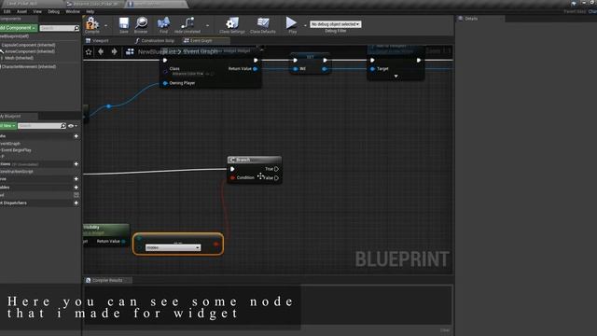Click the My Blueprint search field
Screen dimensions: 597x336
pos(39,126)
